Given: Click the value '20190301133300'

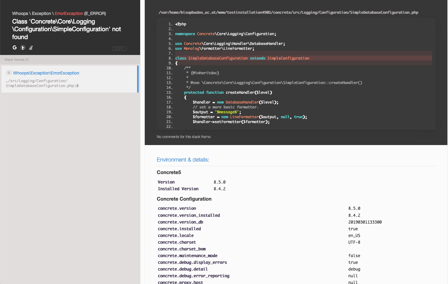Looking at the screenshot, I should tap(365, 222).
